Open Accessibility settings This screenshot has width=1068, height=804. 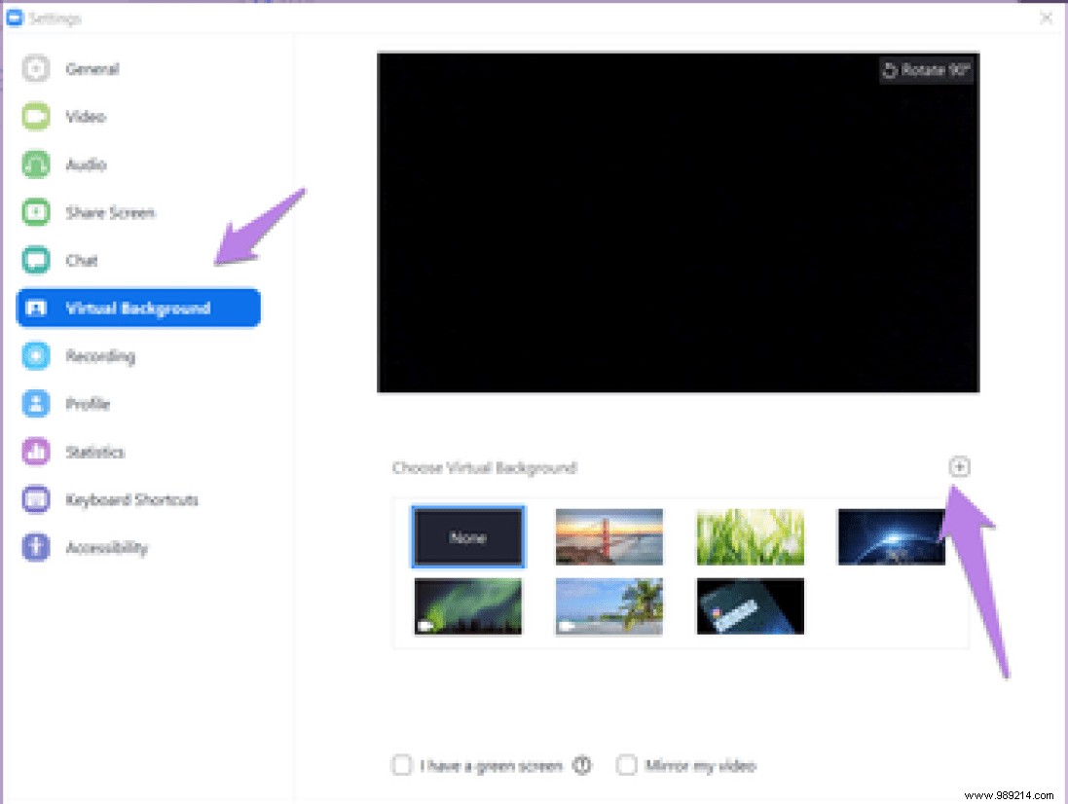click(106, 547)
